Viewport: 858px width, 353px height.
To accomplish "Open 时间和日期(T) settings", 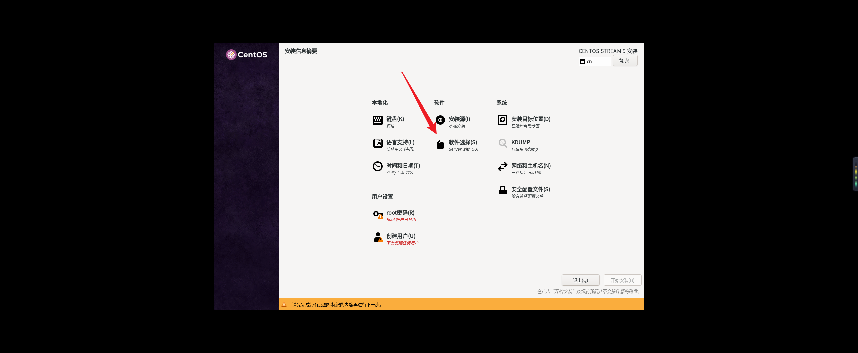I will [x=403, y=166].
